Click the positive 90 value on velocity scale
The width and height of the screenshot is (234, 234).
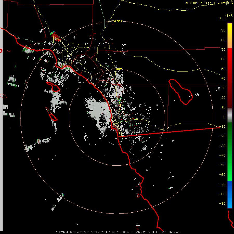tap(223, 30)
